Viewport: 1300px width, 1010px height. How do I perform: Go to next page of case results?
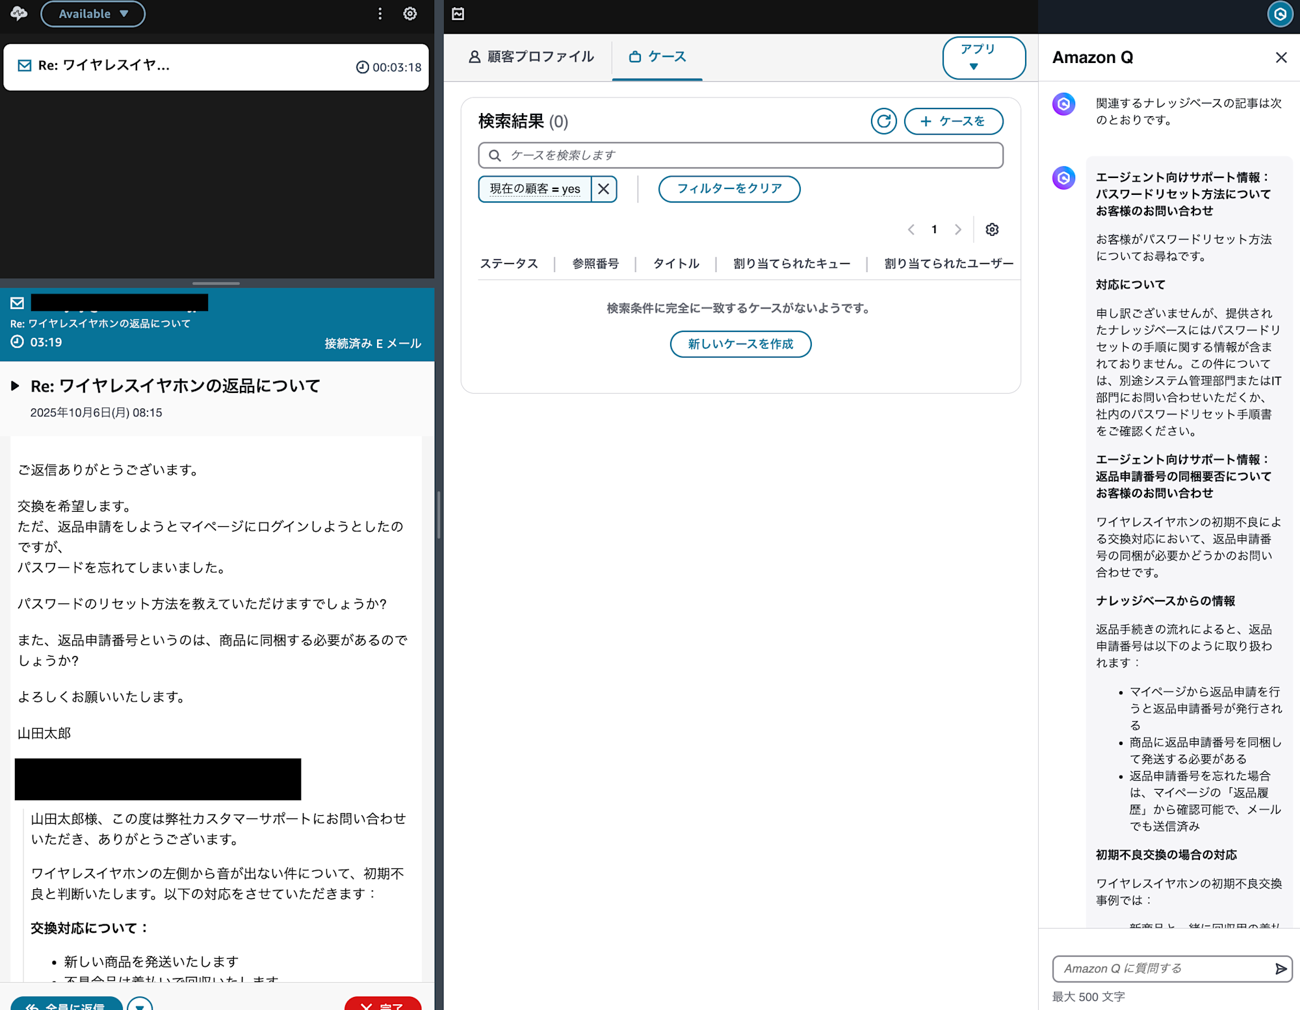click(x=957, y=229)
